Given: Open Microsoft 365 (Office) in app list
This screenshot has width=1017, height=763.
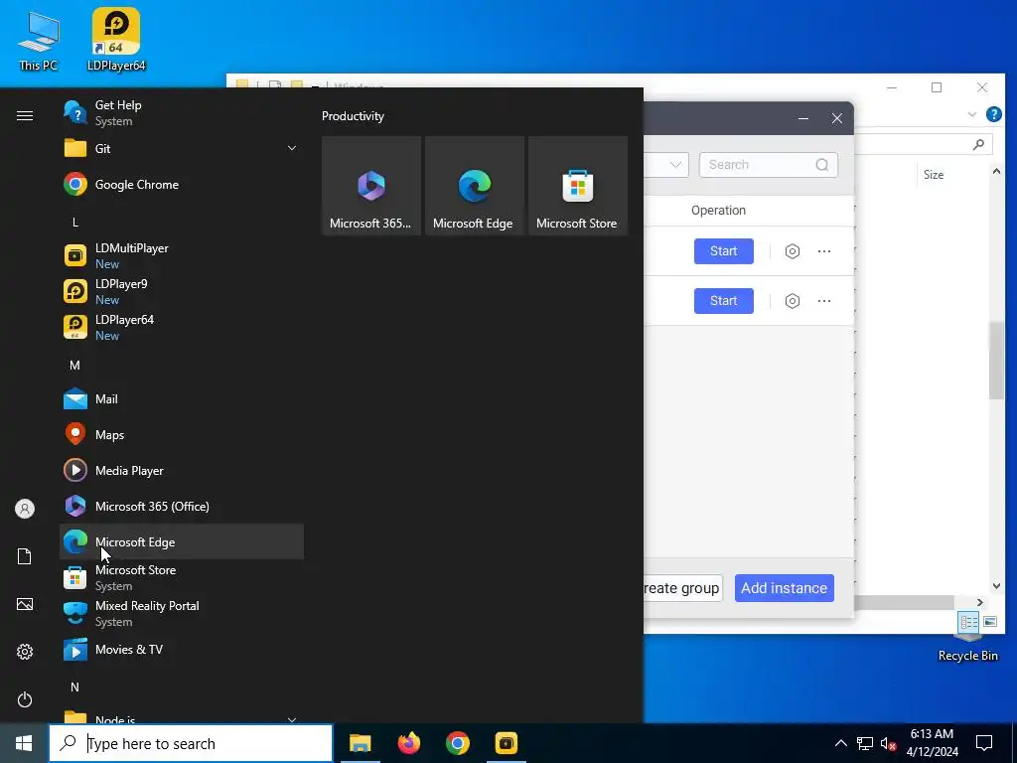Looking at the screenshot, I should 182,506.
